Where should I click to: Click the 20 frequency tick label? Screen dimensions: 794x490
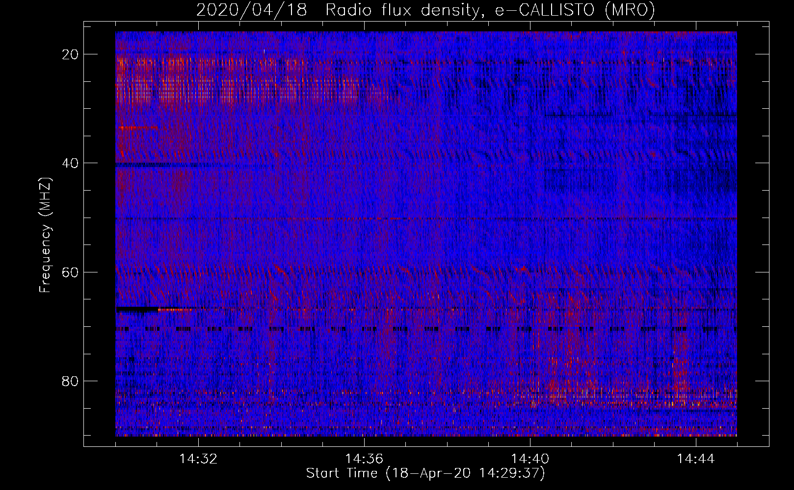pos(71,54)
